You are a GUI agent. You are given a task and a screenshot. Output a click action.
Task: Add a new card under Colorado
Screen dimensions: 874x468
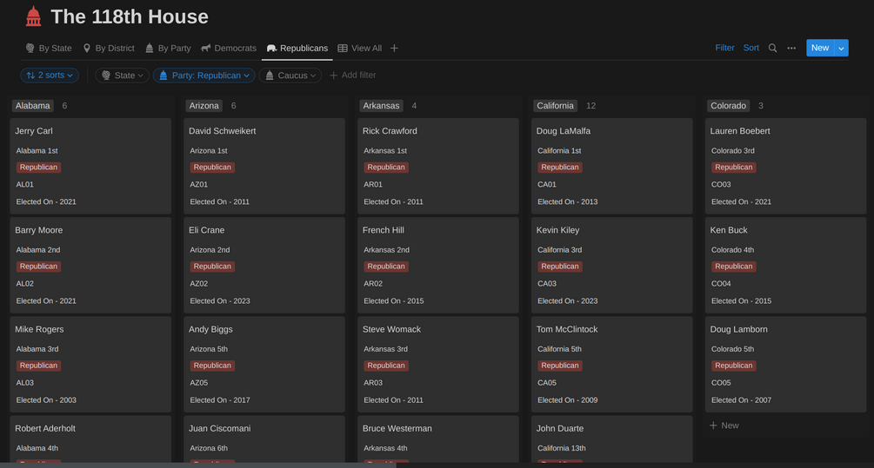724,425
